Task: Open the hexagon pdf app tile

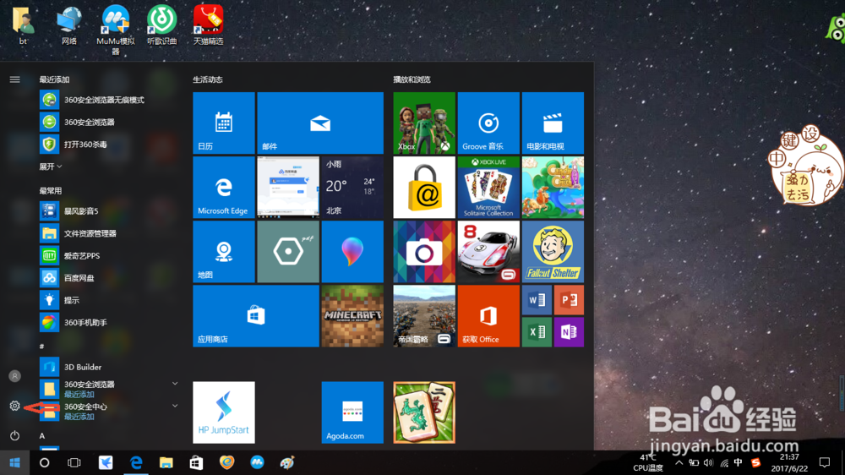Action: click(x=288, y=252)
